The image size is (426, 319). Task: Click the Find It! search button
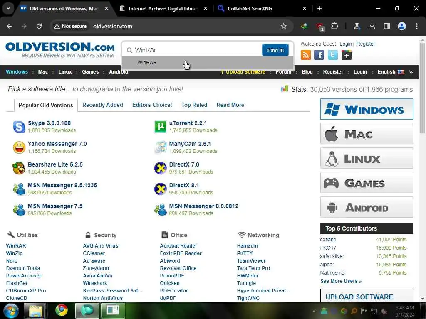click(x=275, y=50)
